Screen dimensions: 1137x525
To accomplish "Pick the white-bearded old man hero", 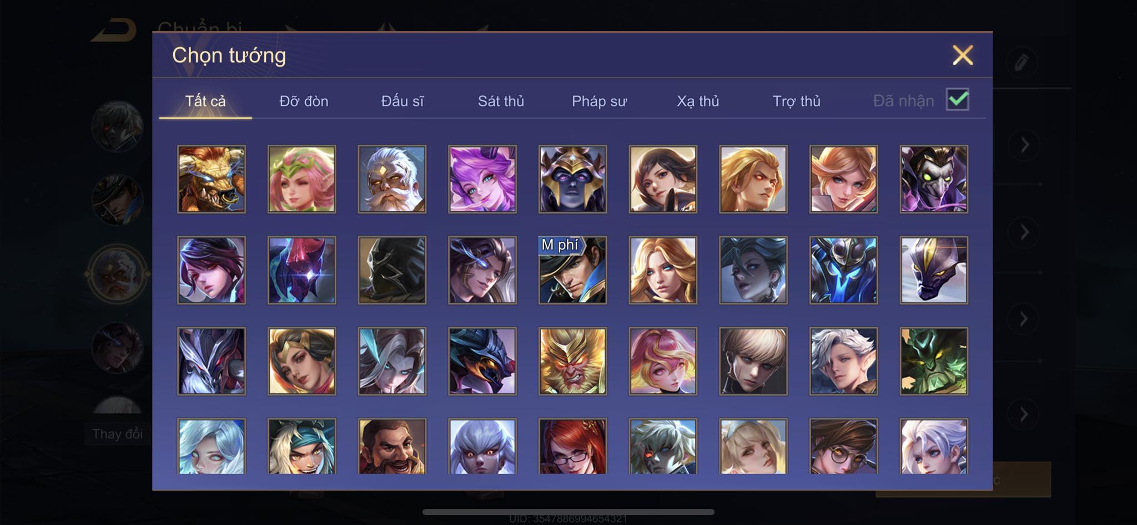I will (x=392, y=179).
